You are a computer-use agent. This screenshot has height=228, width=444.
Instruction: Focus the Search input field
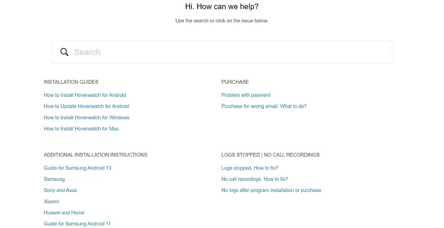[222, 52]
